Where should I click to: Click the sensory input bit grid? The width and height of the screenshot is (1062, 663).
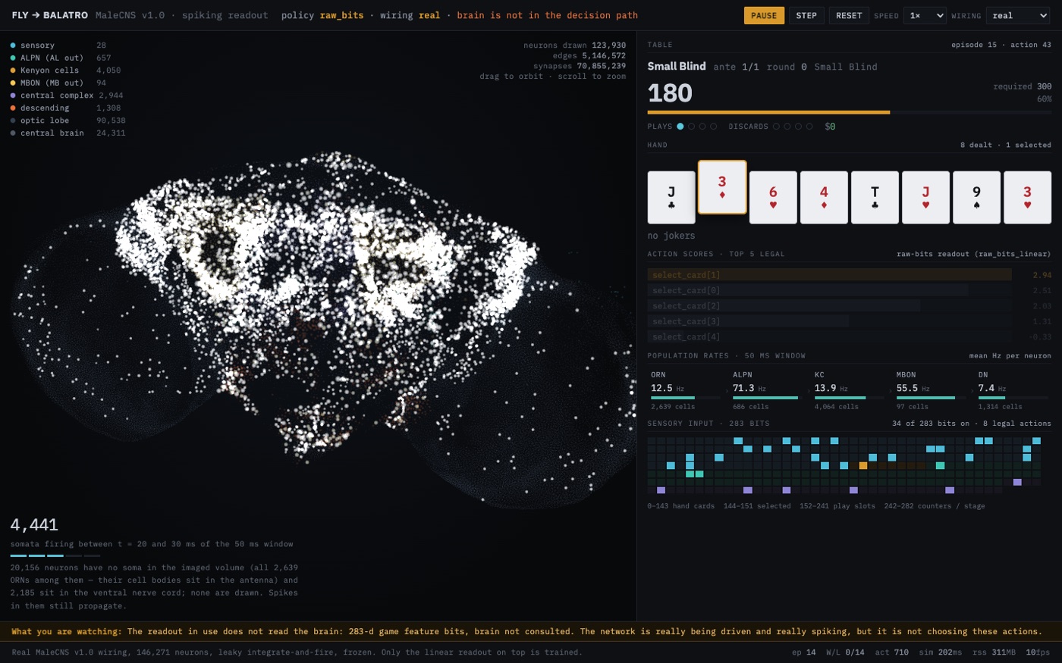[844, 465]
